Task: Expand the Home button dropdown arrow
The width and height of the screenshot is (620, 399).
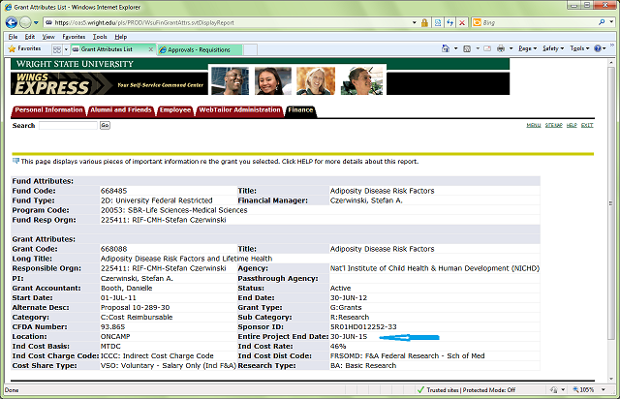Action: pos(455,48)
